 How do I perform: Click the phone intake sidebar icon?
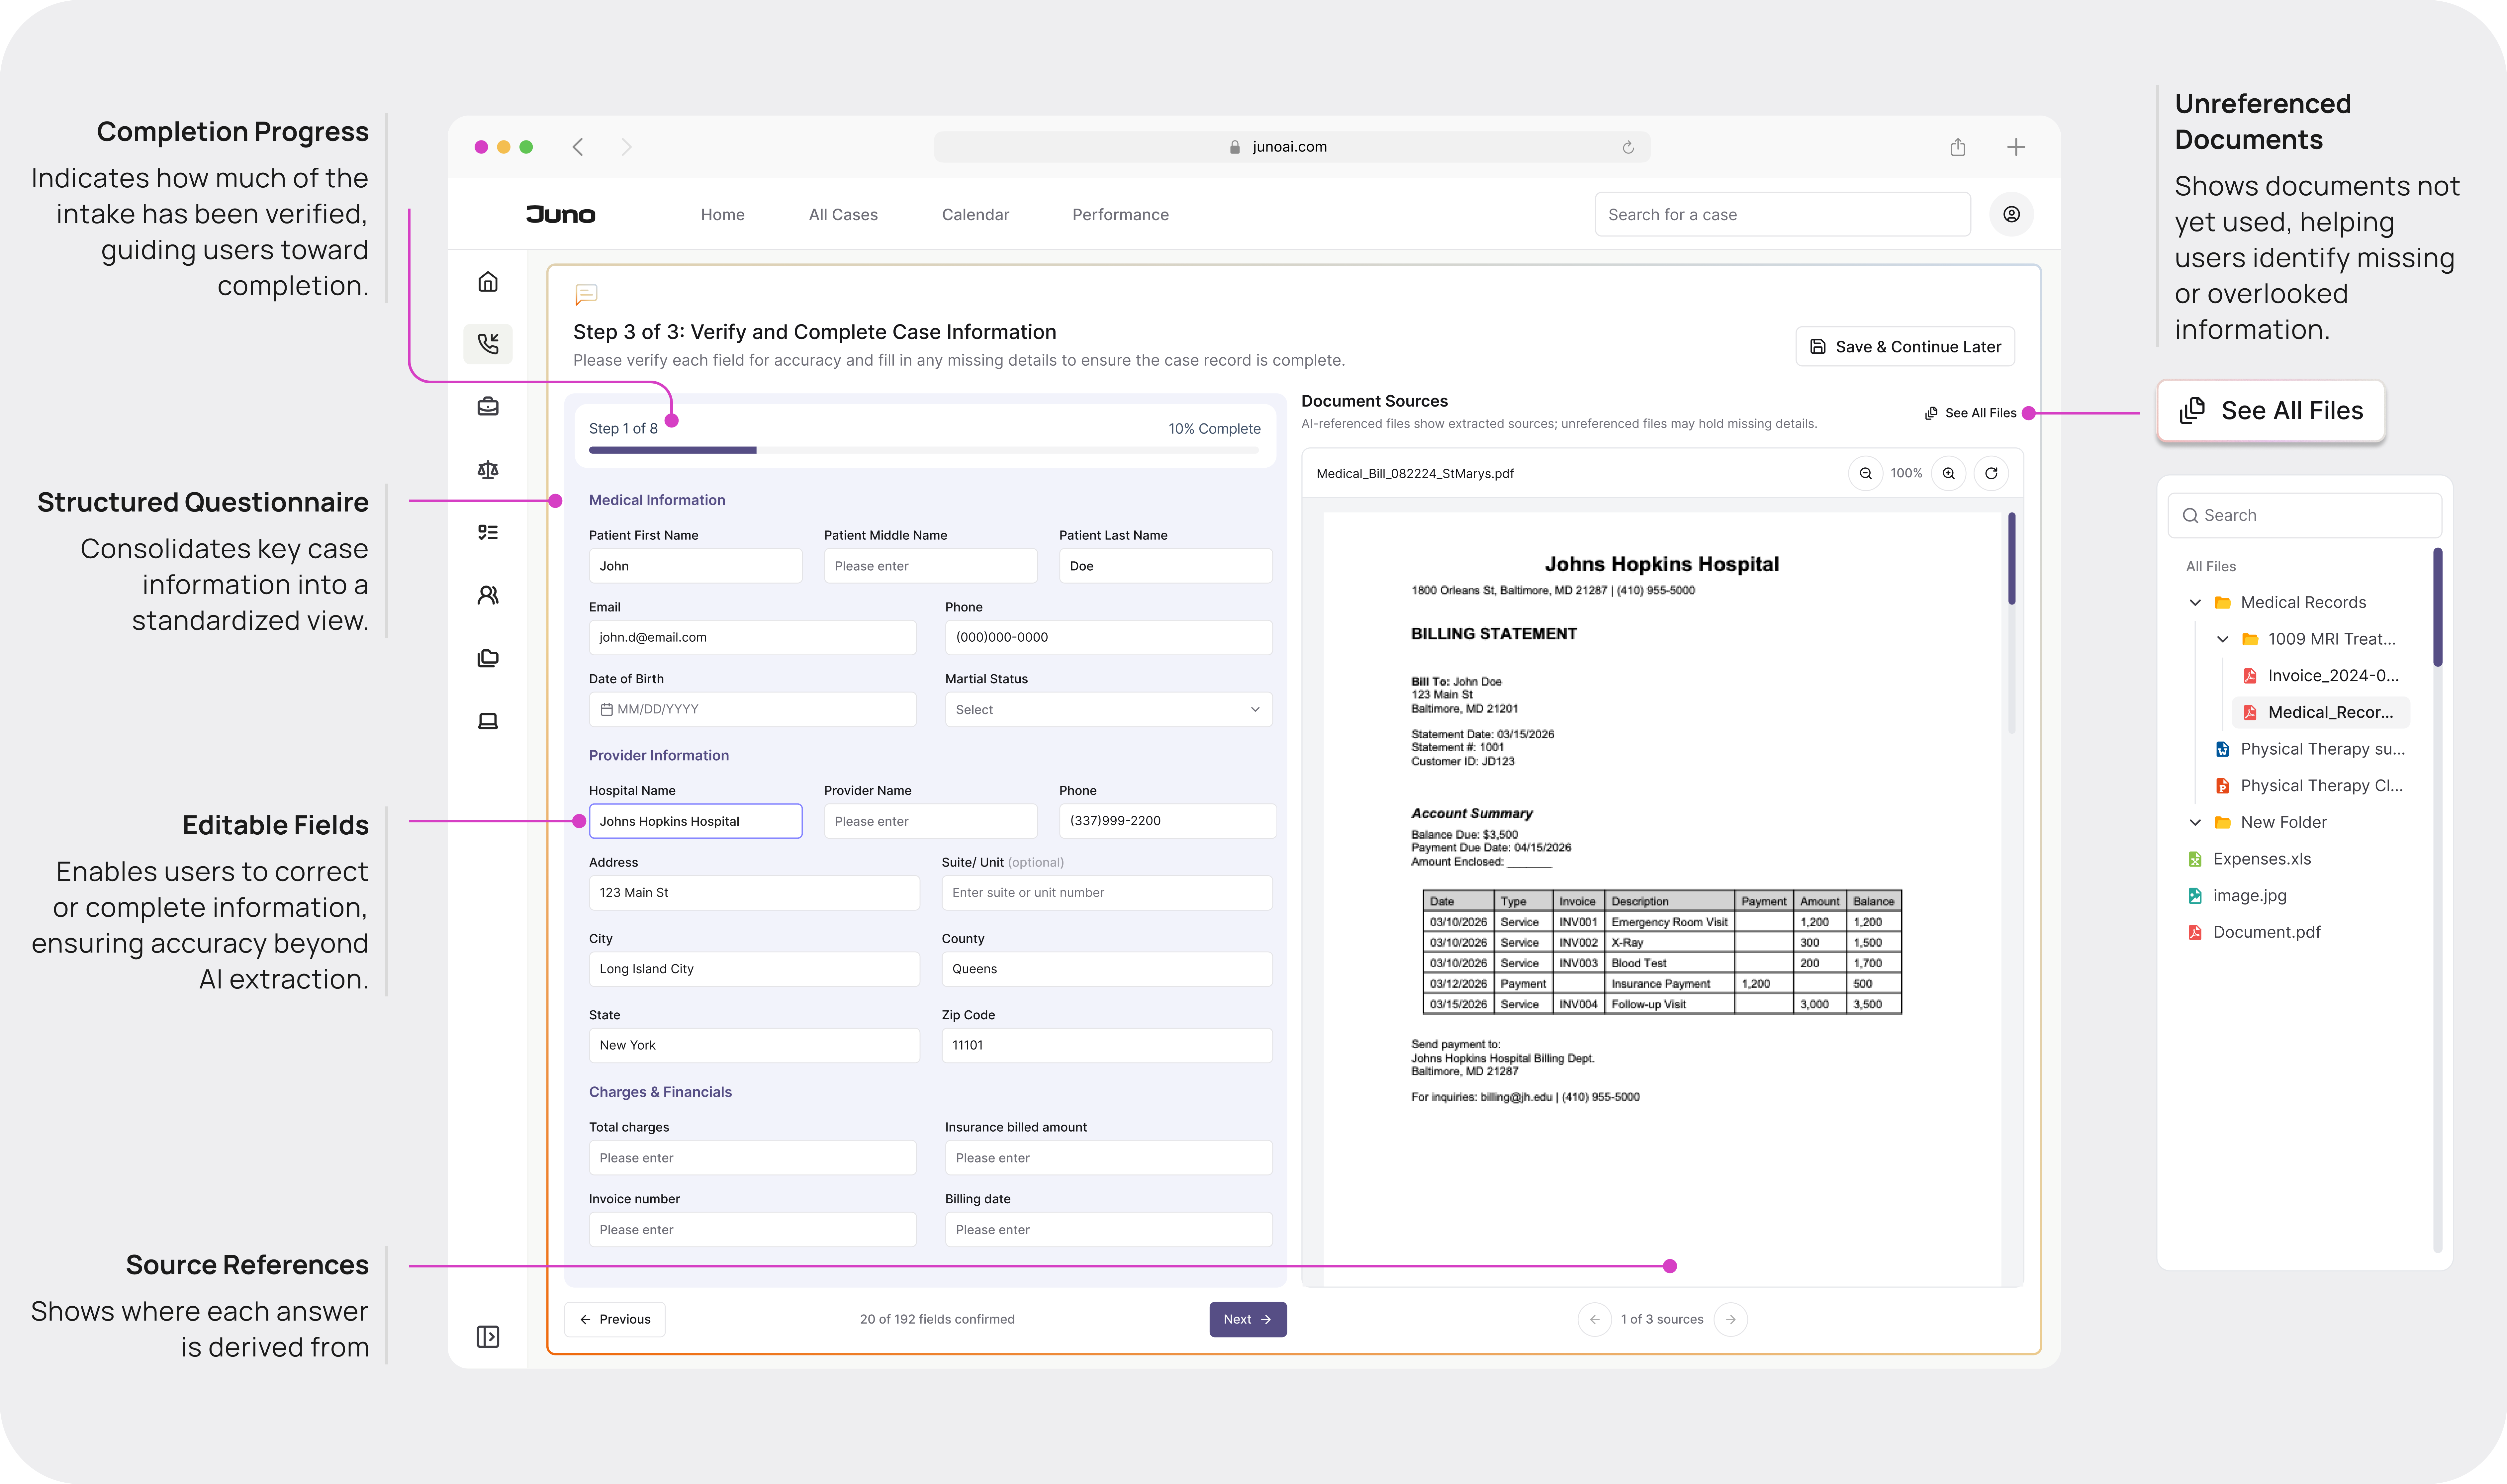488,344
